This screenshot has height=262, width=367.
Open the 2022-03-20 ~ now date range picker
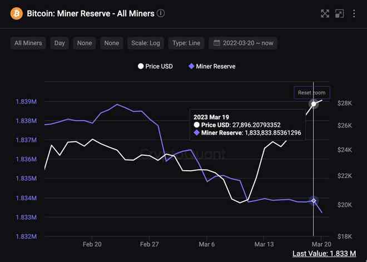pos(243,43)
